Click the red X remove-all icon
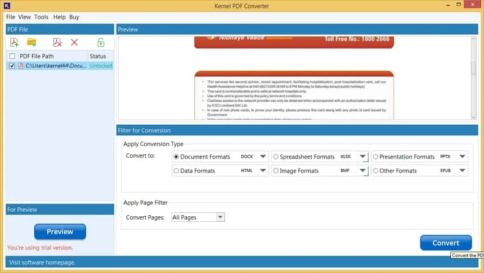Screen dimensions: 484x273 74,42
